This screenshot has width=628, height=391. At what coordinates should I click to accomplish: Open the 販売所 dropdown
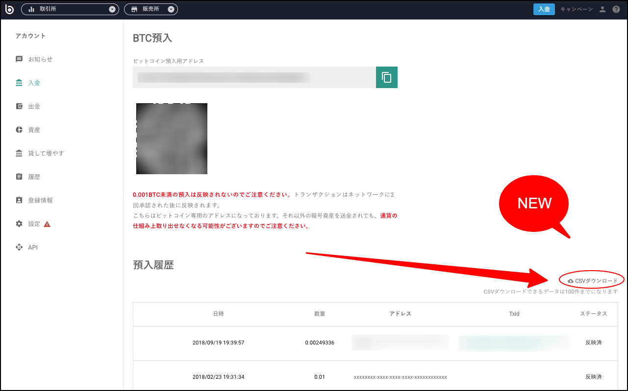coord(151,9)
